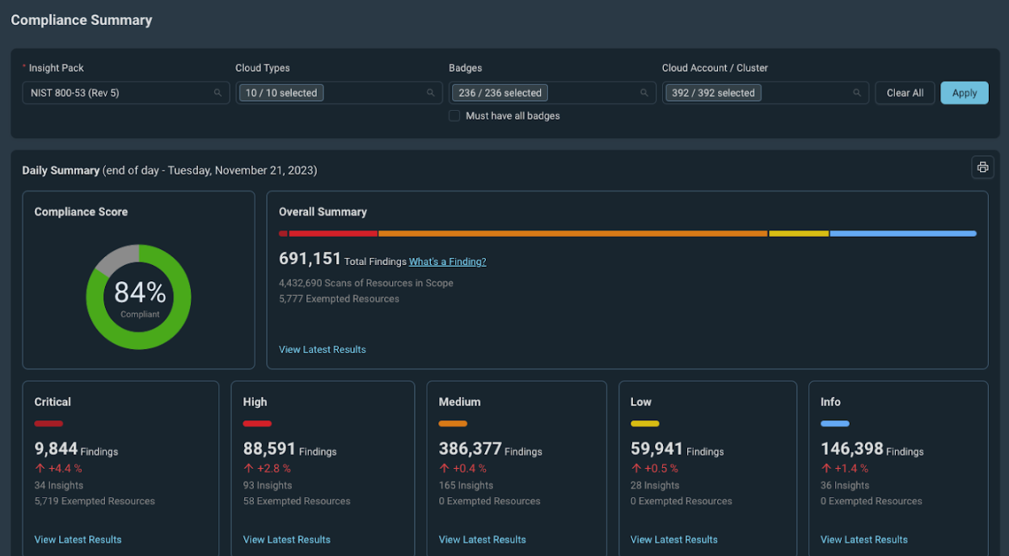Click the 84% Compliant donut chart
Image resolution: width=1009 pixels, height=556 pixels.
pos(138,297)
